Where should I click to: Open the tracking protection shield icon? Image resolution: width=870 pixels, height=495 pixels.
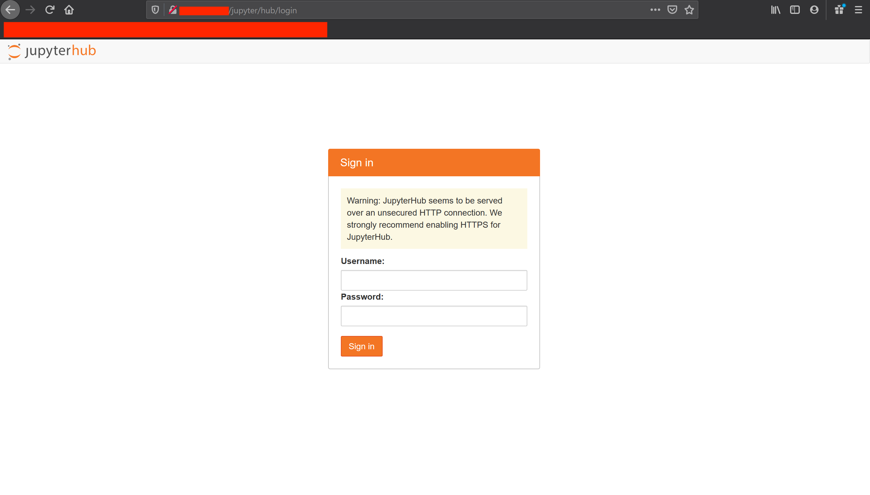tap(155, 10)
